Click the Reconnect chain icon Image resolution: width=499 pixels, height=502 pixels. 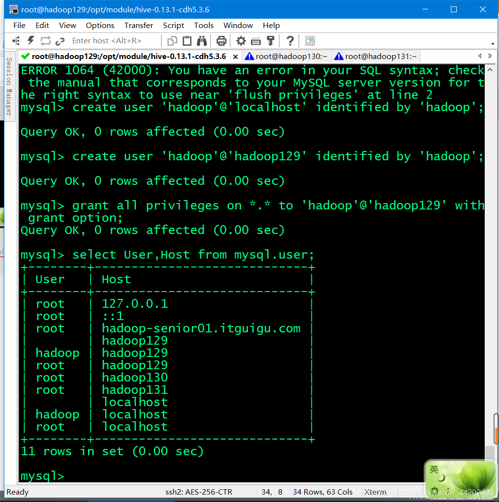(x=60, y=41)
